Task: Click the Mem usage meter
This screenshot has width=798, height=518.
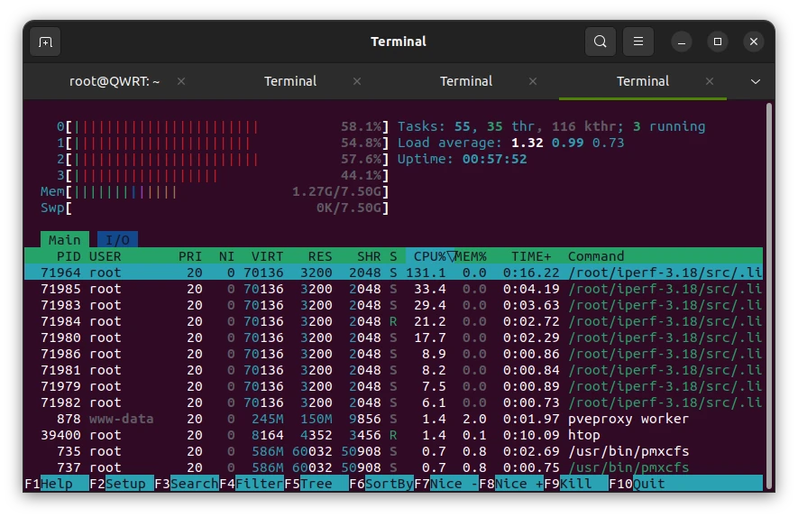Action: (215, 191)
